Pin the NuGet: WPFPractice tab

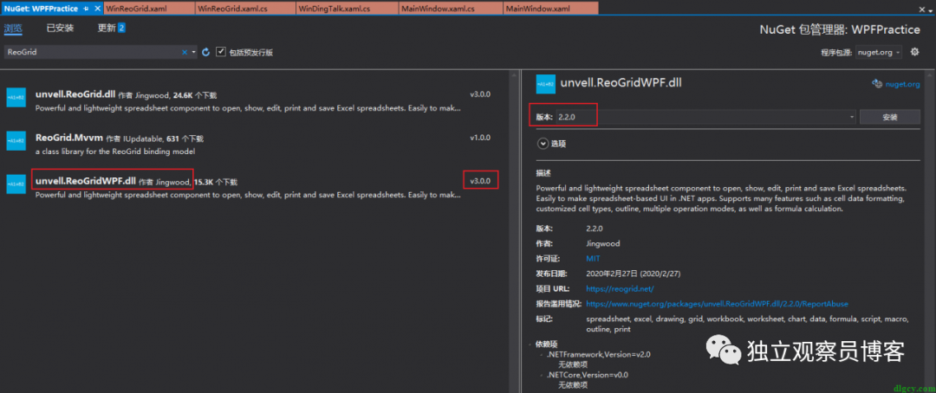[x=86, y=9]
